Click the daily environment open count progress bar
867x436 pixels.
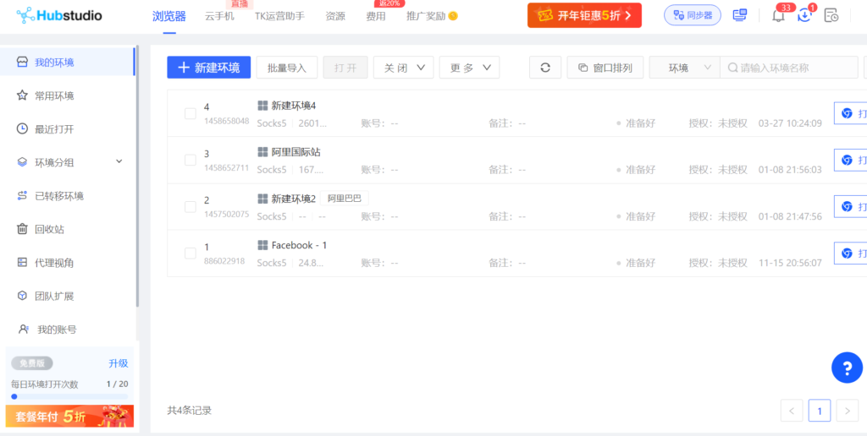[69, 395]
